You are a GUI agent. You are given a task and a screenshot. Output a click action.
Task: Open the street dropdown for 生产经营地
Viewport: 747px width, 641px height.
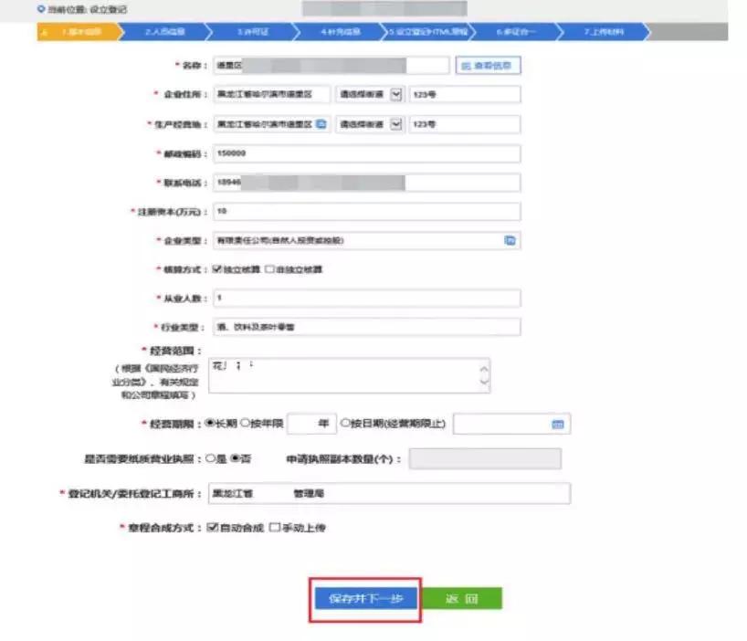coord(397,124)
